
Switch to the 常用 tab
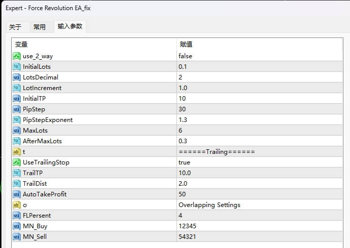pos(39,27)
